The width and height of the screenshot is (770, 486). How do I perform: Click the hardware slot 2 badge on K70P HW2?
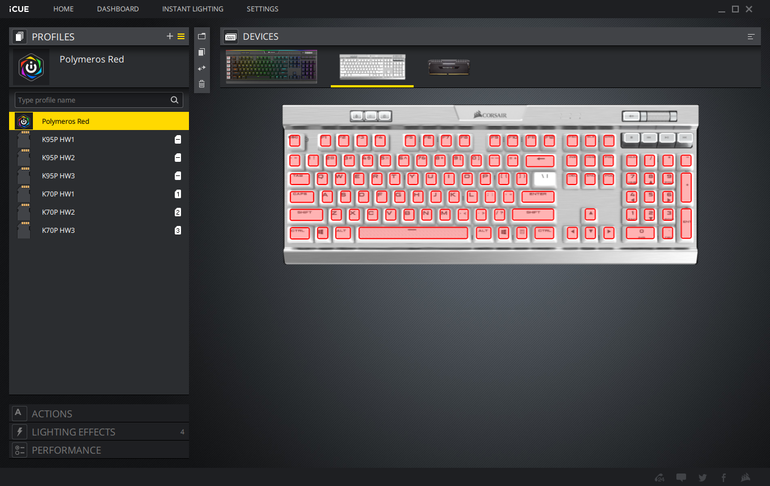[178, 212]
